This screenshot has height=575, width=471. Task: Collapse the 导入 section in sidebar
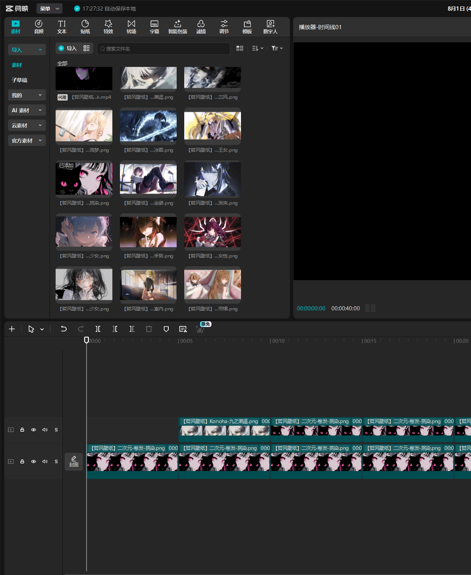tap(27, 50)
